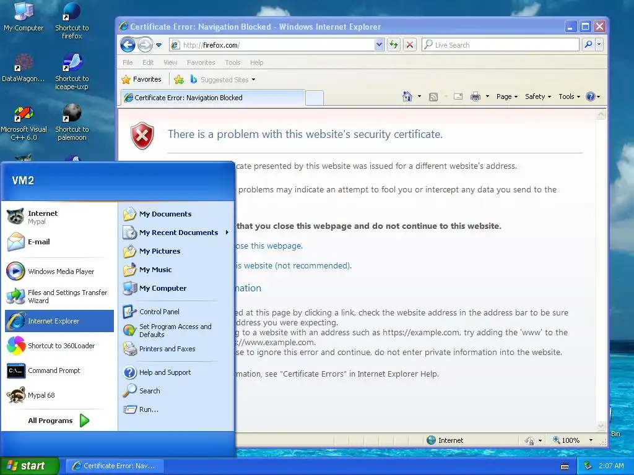Launch Mypal 68 from Start menu

59,395
